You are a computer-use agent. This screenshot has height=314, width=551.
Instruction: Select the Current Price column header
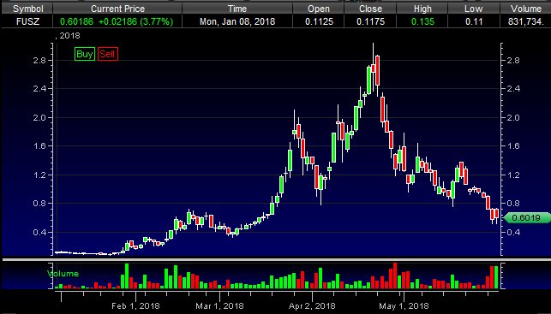pyautogui.click(x=117, y=9)
